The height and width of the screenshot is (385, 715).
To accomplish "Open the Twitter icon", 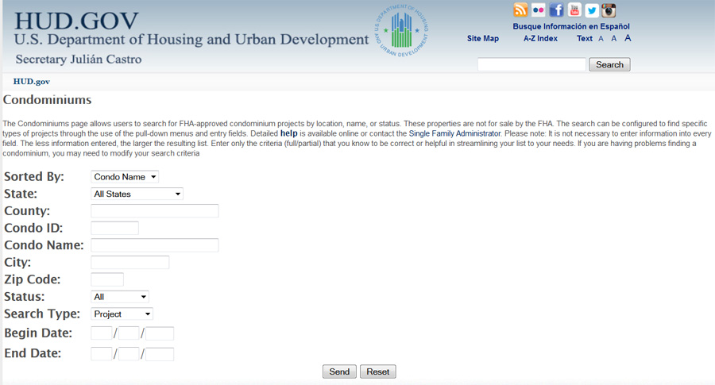I will point(592,10).
